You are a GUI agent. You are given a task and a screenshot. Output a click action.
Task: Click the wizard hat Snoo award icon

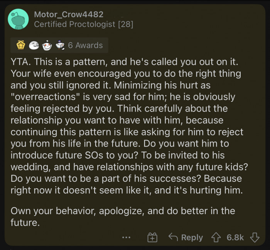59,46
